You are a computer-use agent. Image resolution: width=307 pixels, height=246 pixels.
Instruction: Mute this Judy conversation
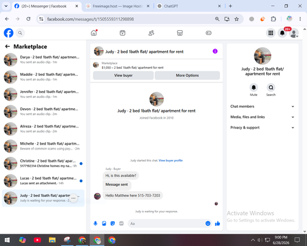point(254,87)
